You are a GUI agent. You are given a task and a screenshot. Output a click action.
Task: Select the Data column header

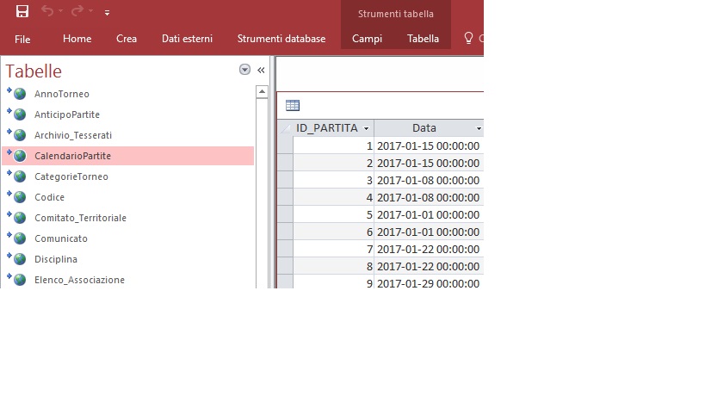click(x=424, y=128)
